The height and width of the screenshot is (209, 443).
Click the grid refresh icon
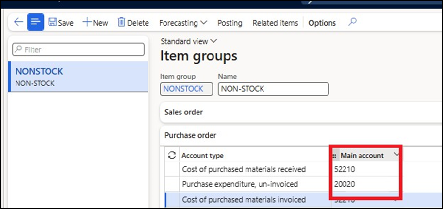(171, 155)
